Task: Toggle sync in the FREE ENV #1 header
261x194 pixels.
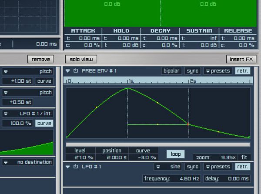Action: pyautogui.click(x=192, y=70)
